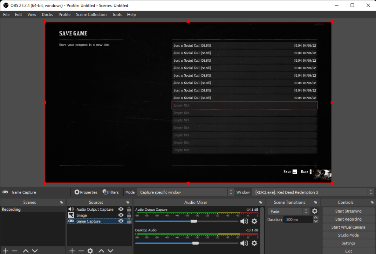376x254 pixels.
Task: Click the Audio Mixer panel scrollbar
Action: [262, 230]
